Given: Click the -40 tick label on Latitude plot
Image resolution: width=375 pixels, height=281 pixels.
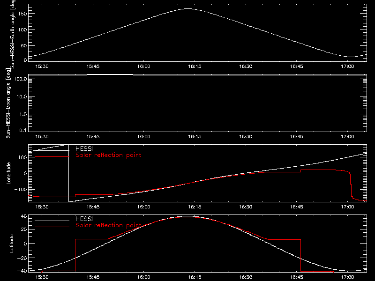Looking at the screenshot, I should [22, 271].
